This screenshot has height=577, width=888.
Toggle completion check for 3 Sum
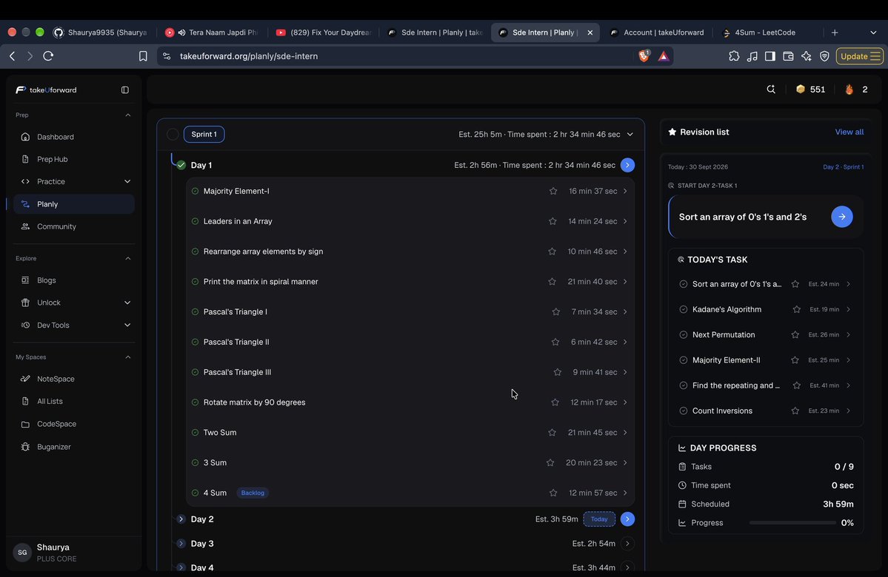[x=195, y=463]
